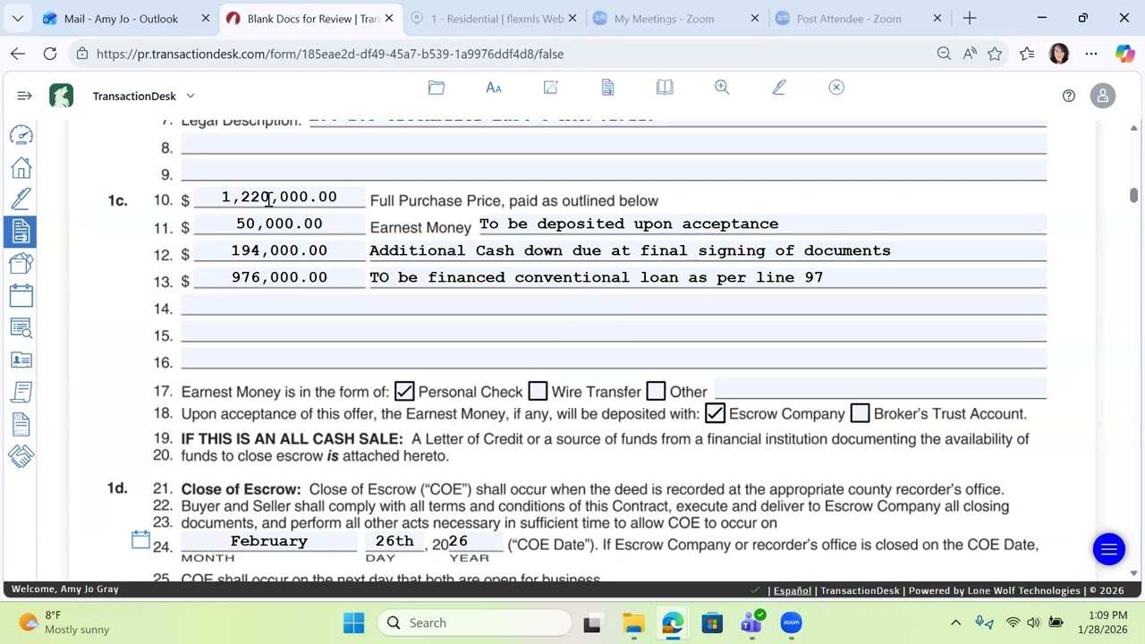Screen dimensions: 1145x644
Task: Click the browser address bar URL
Action: click(x=329, y=54)
